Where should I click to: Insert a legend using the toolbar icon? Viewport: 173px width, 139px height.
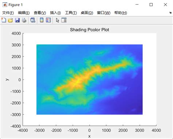(x=48, y=20)
